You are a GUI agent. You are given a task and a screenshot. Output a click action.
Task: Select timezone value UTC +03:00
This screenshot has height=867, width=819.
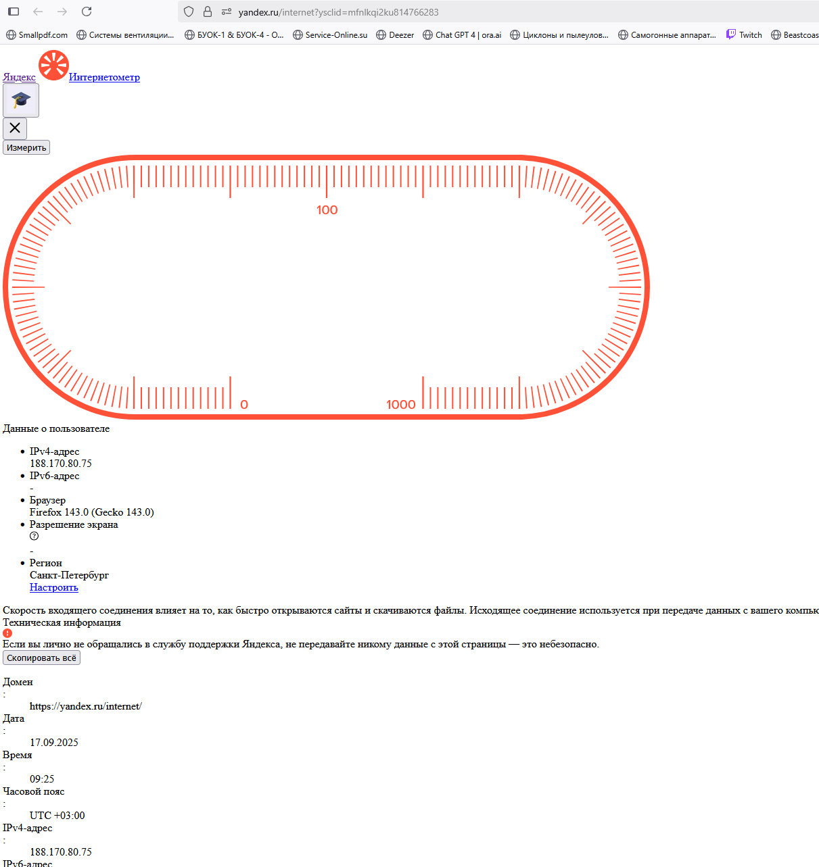pyautogui.click(x=57, y=816)
